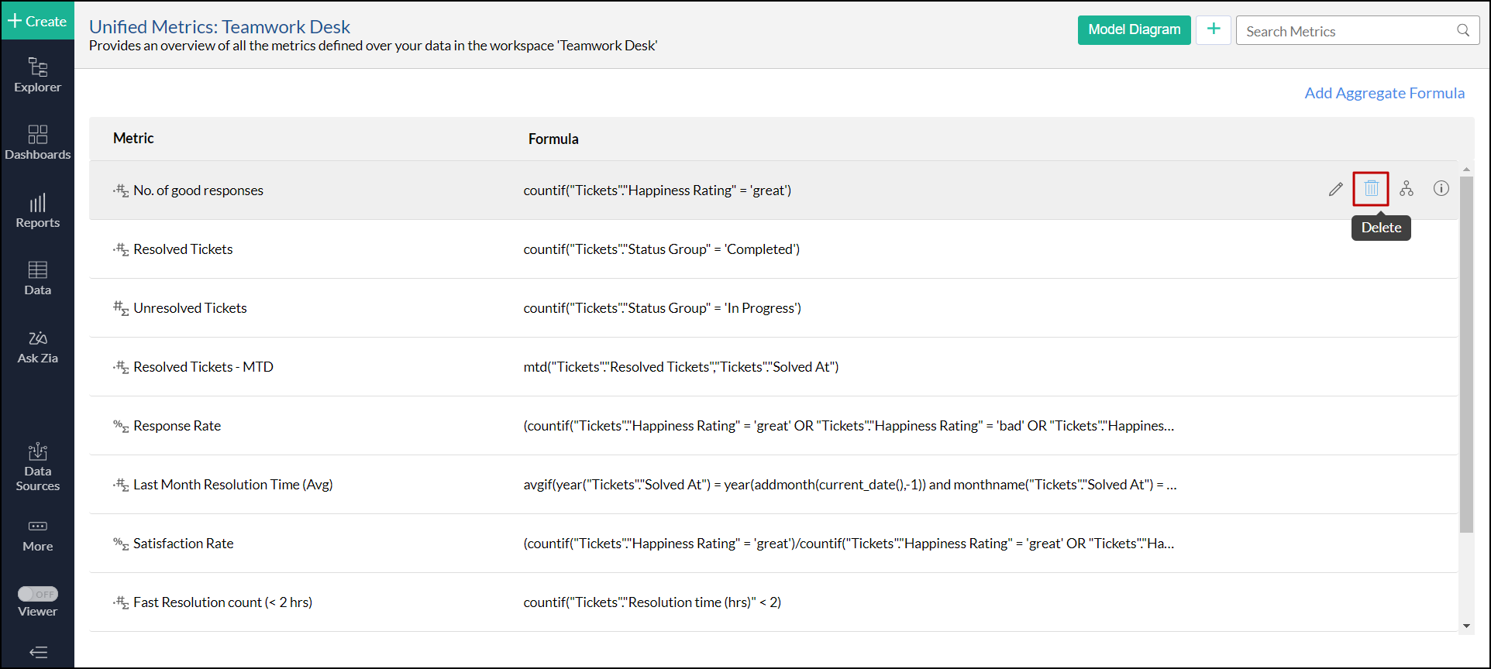Click the plus icon beside Model Diagram

[x=1213, y=30]
